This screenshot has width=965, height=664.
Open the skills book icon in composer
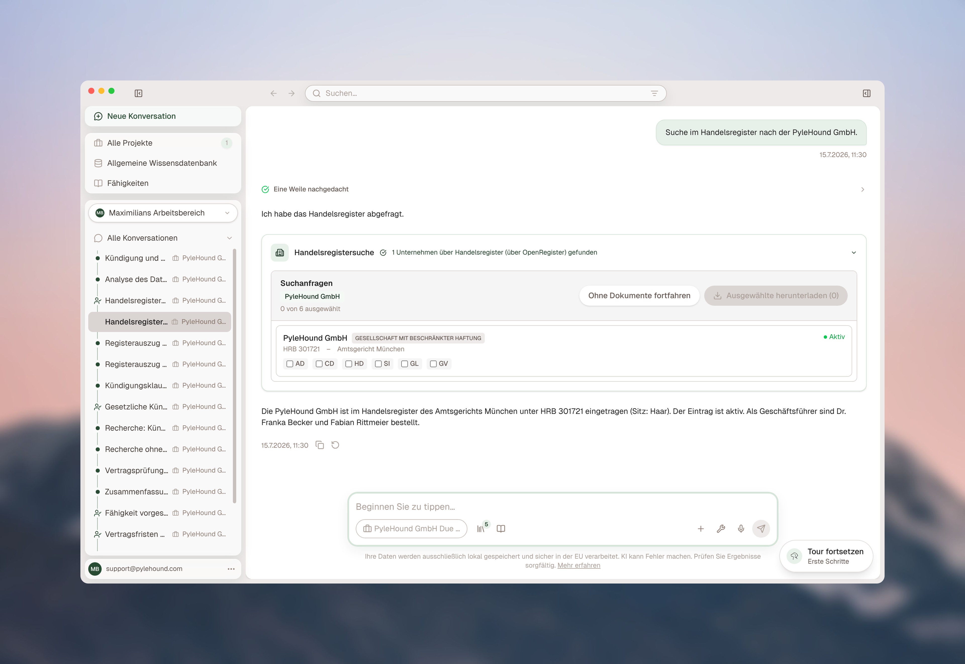(x=501, y=528)
